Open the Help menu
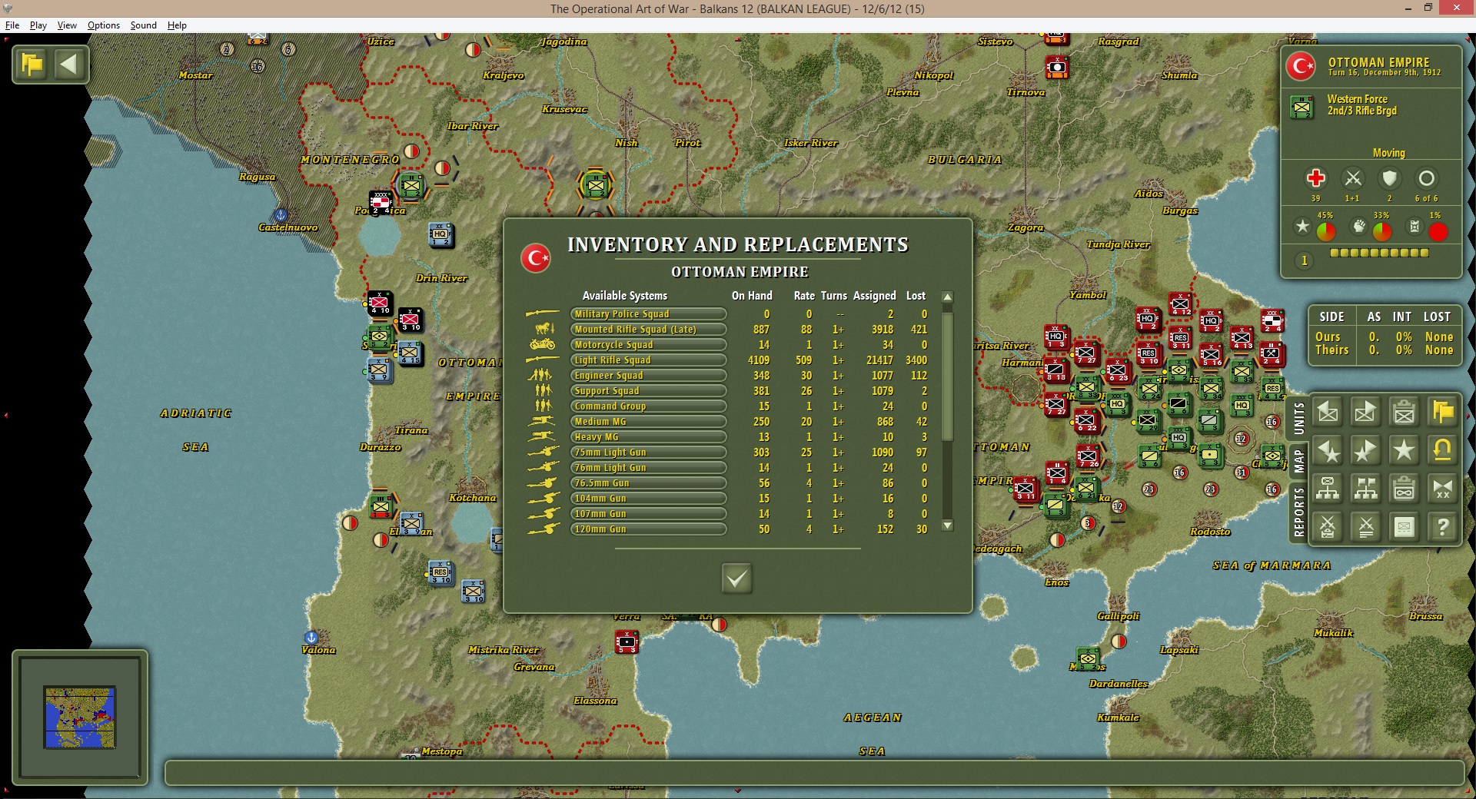1476x799 pixels. pos(177,25)
